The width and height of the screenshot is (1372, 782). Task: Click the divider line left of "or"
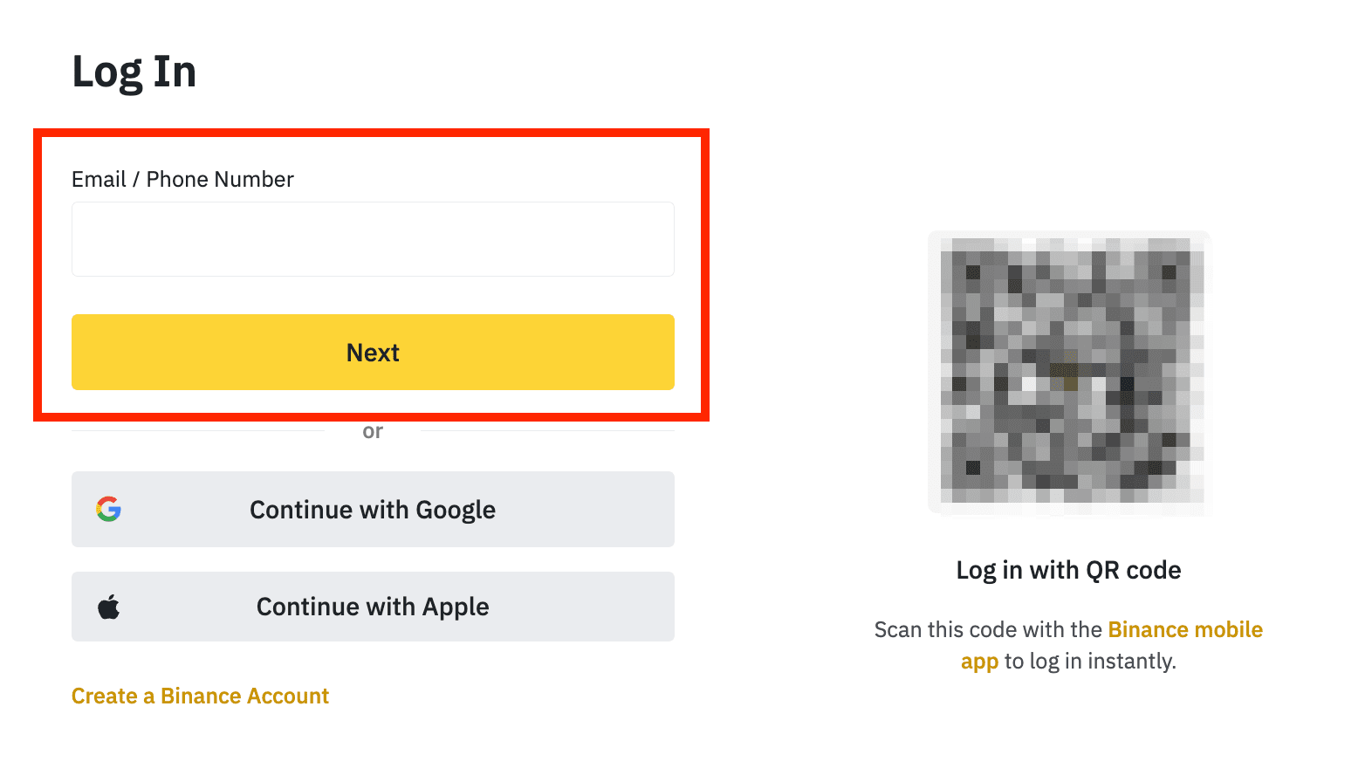click(196, 430)
